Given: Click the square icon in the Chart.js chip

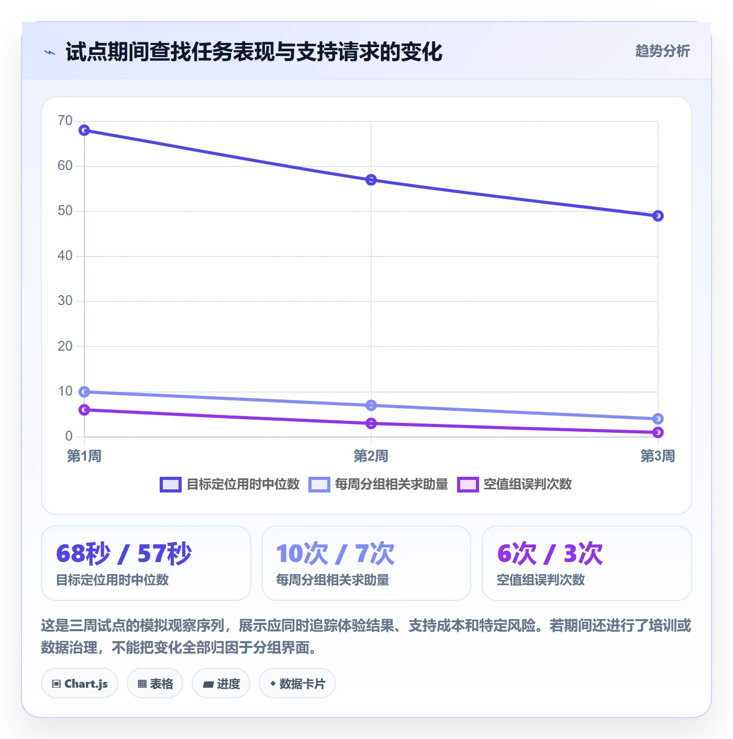Looking at the screenshot, I should coord(57,684).
